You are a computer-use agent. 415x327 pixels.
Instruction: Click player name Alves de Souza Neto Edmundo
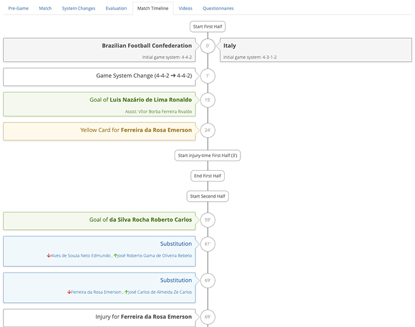(x=81, y=256)
